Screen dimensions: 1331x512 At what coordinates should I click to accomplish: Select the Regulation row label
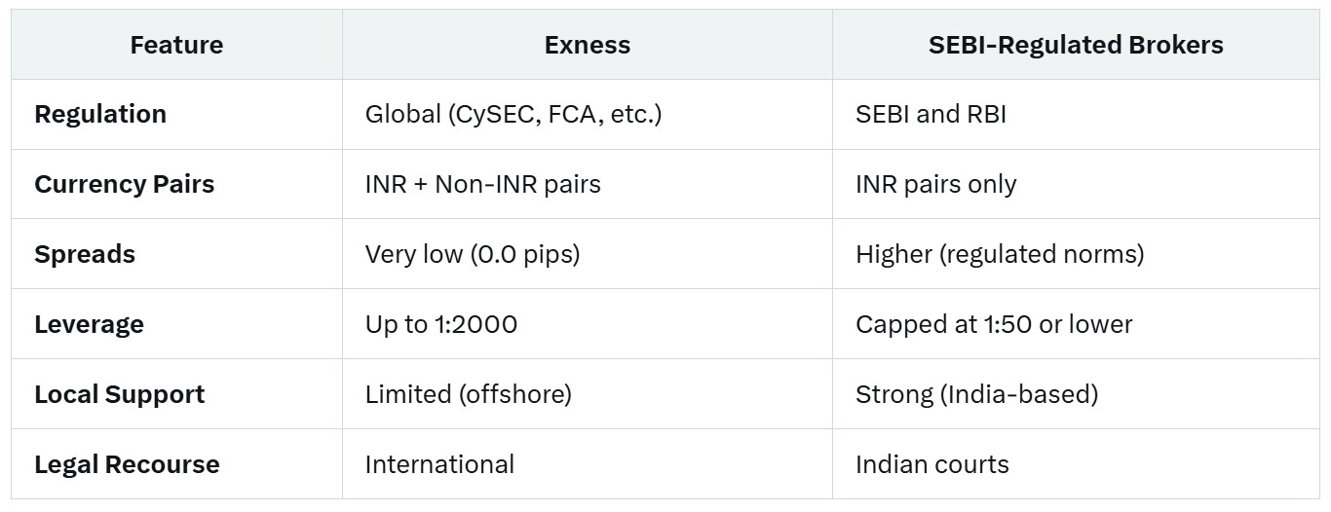100,115
